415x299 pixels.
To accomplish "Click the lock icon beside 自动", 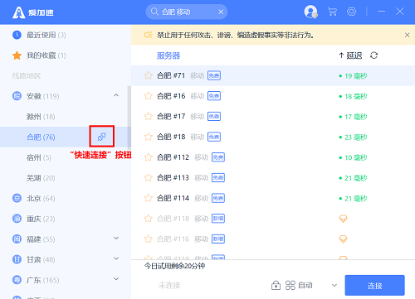I will tap(276, 285).
